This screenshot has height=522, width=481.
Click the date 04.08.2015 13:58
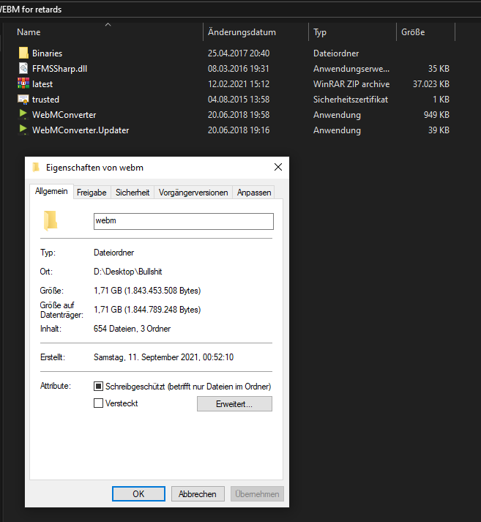coord(239,100)
